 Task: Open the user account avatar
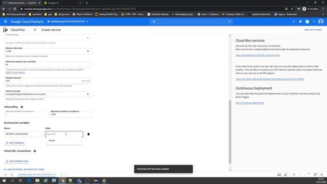click(x=321, y=21)
